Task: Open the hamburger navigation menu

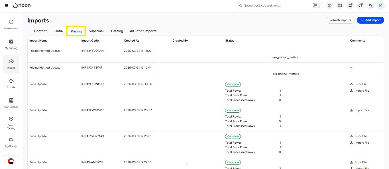Action: (x=6, y=6)
